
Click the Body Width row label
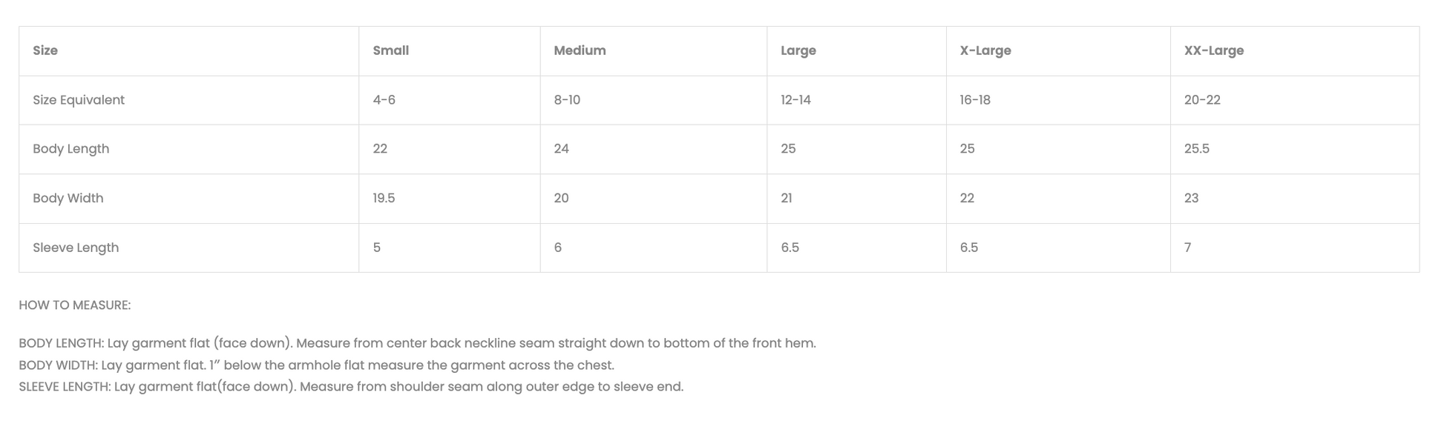(x=68, y=199)
